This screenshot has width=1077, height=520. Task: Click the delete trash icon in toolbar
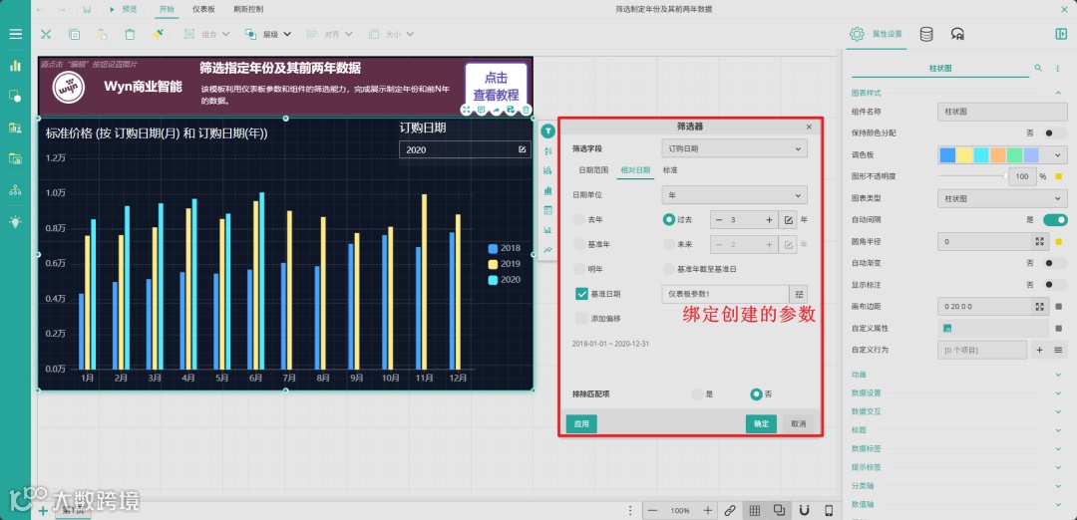point(130,34)
